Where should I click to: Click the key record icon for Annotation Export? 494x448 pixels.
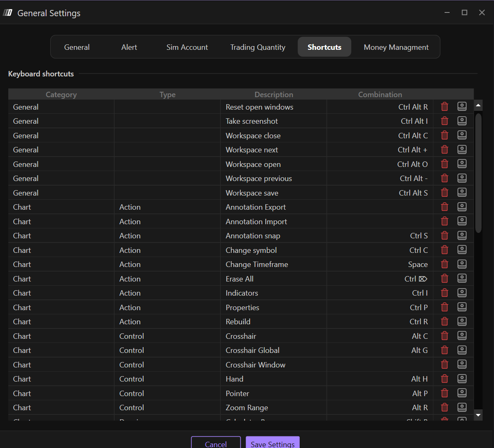[x=462, y=207]
